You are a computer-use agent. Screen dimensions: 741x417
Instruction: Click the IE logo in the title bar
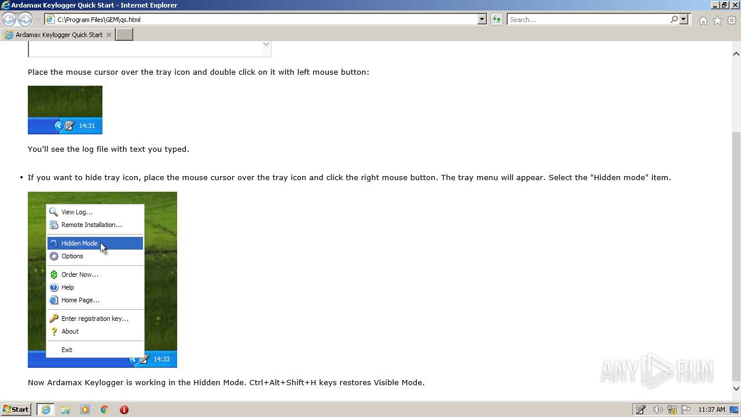click(x=6, y=5)
